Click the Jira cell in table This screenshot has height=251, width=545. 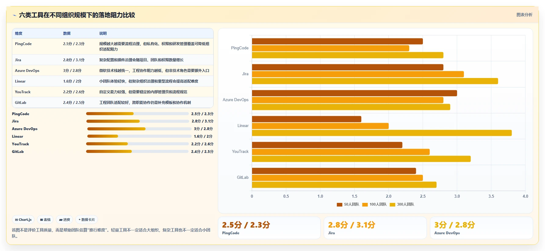click(18, 60)
